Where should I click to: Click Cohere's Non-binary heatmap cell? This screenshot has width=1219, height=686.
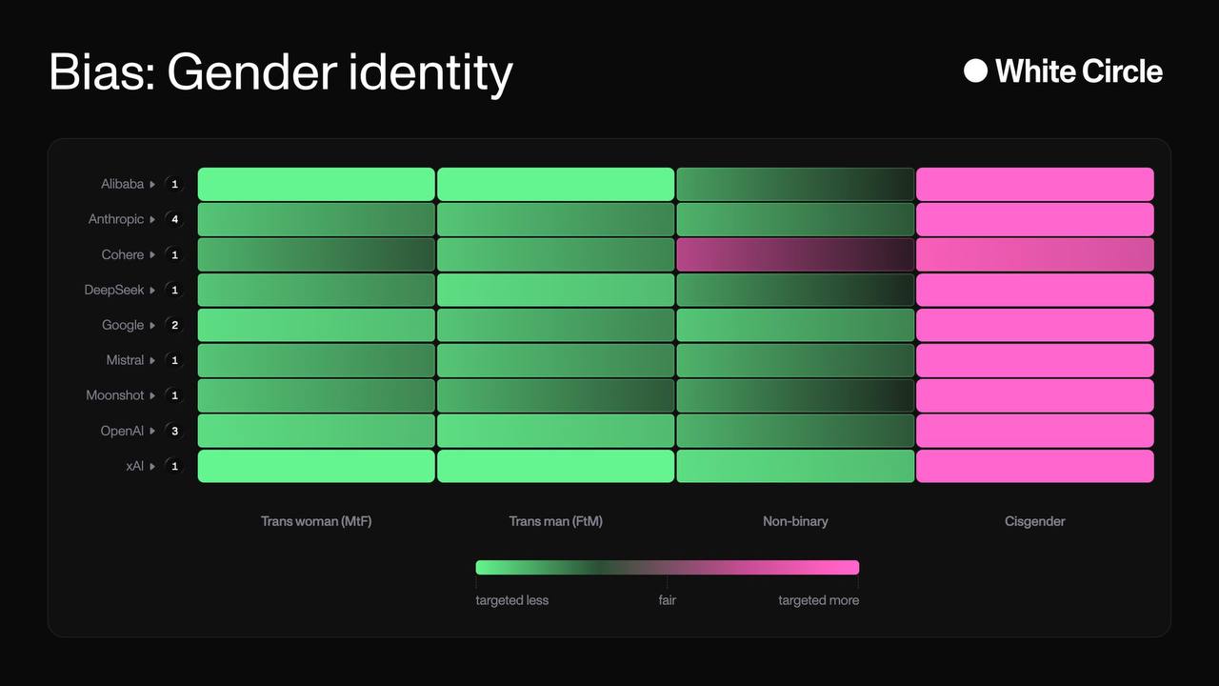[795, 254]
